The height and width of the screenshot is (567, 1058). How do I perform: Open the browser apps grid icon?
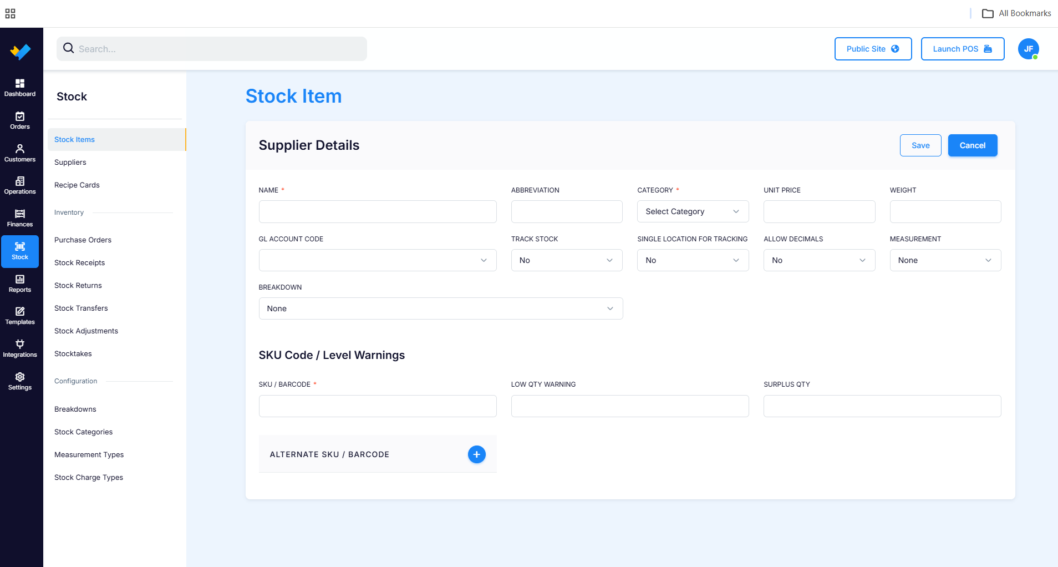click(x=11, y=13)
